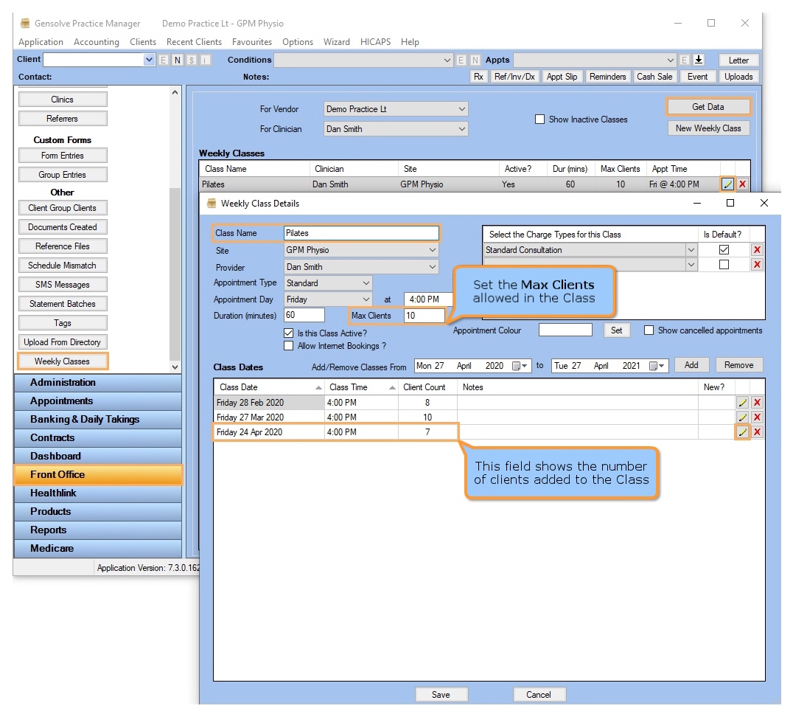Click the N icon next to Client field

[178, 60]
